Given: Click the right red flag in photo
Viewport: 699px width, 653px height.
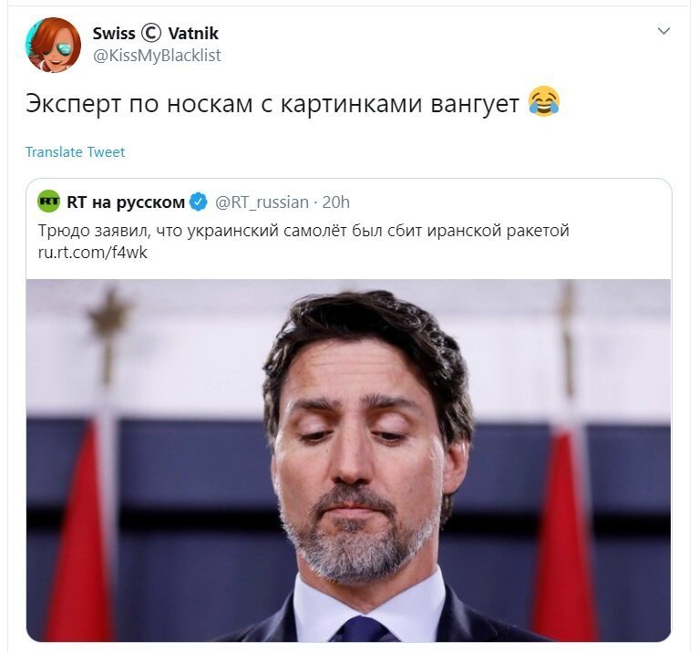Looking at the screenshot, I should pos(564,535).
